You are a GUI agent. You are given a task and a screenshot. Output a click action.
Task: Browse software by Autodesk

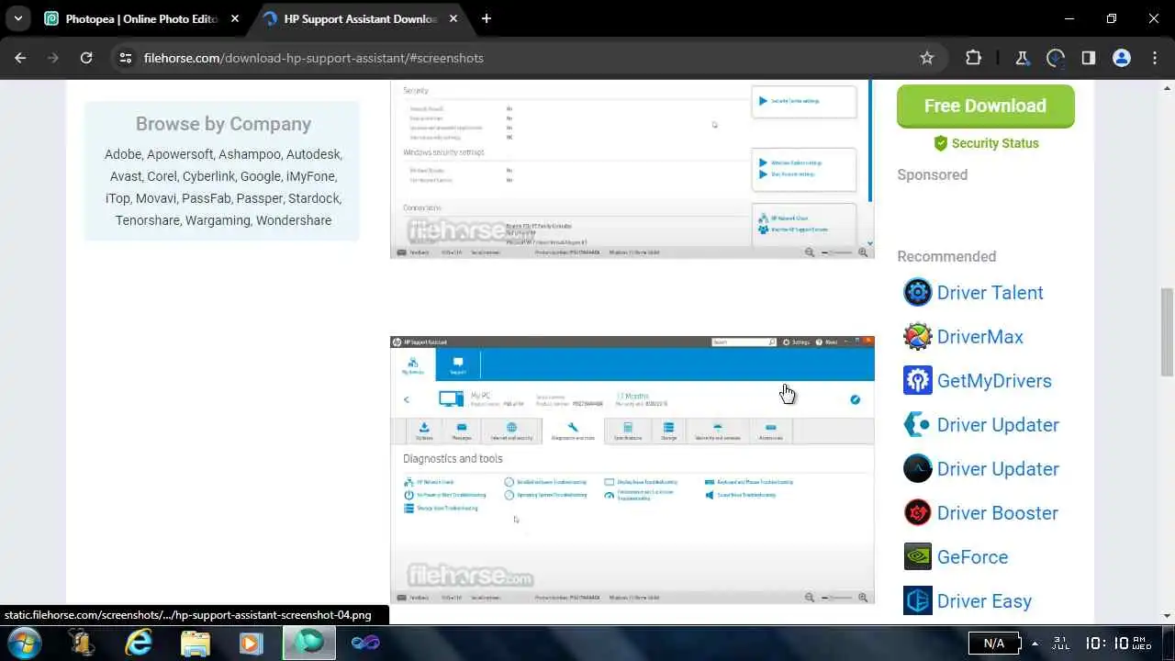pyautogui.click(x=312, y=154)
